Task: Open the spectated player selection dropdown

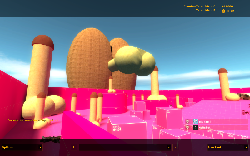Action: click(125, 147)
